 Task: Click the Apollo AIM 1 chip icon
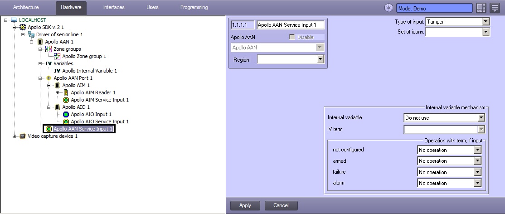57,85
